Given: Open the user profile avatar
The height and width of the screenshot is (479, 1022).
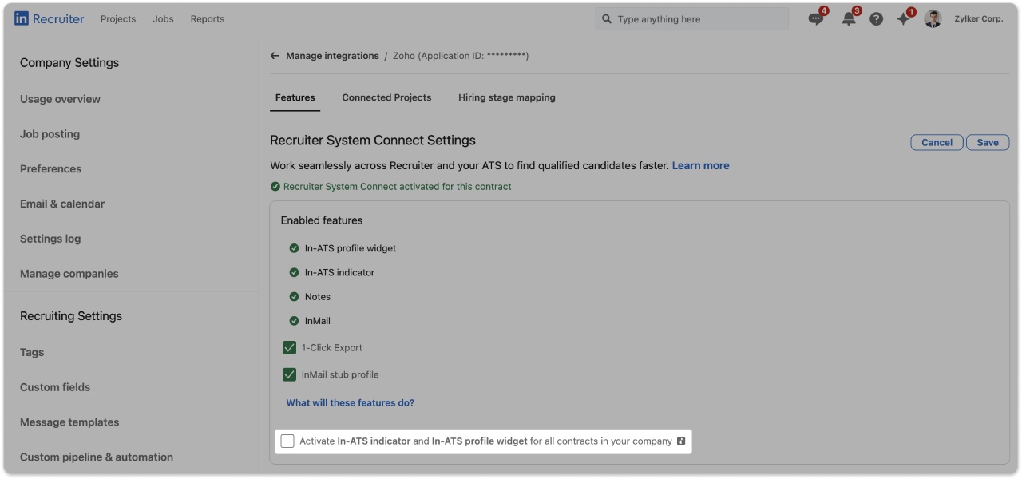Looking at the screenshot, I should [933, 18].
